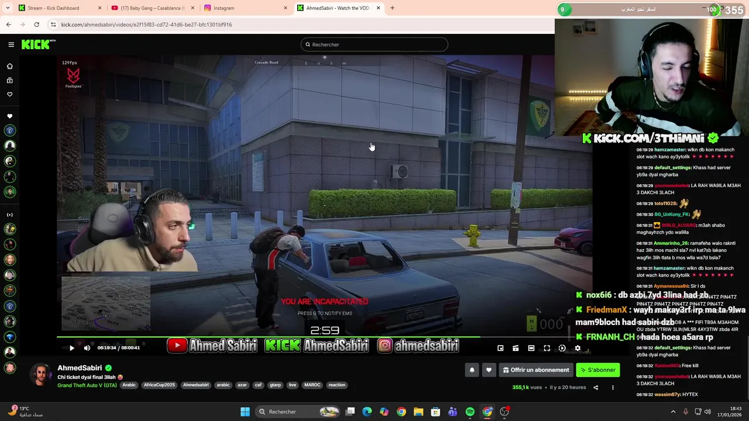Open Task View on the taskbar
Viewport: 749px width, 421px height.
[350, 412]
